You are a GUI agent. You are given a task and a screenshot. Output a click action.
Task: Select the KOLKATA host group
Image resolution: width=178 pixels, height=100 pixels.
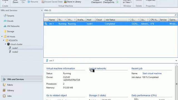point(13,40)
